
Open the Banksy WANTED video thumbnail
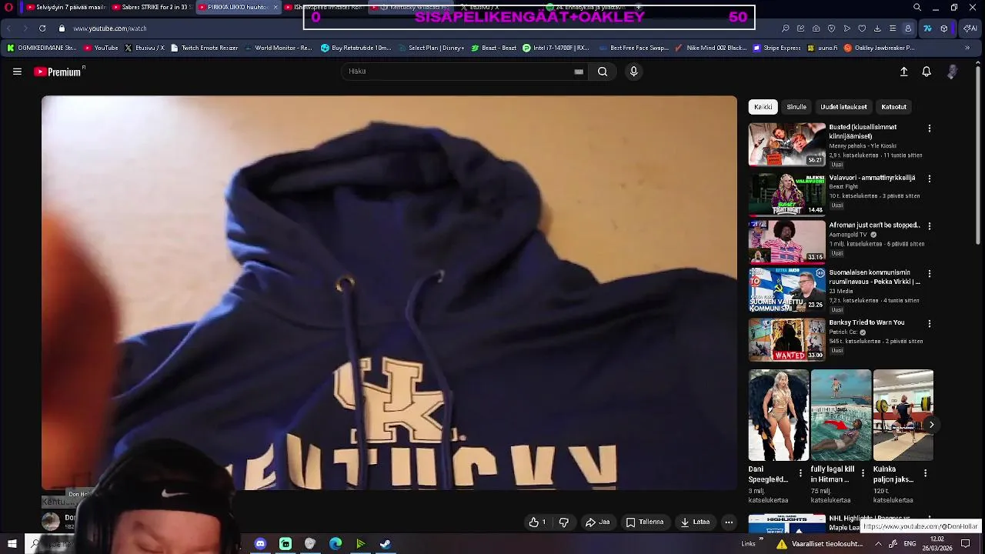pyautogui.click(x=786, y=339)
